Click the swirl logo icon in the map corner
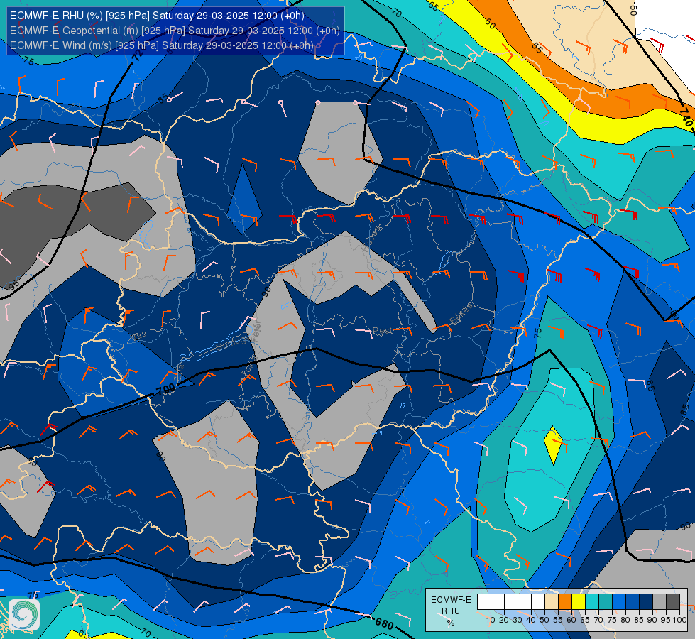Viewport: 695px width, 639px height. coord(24,615)
